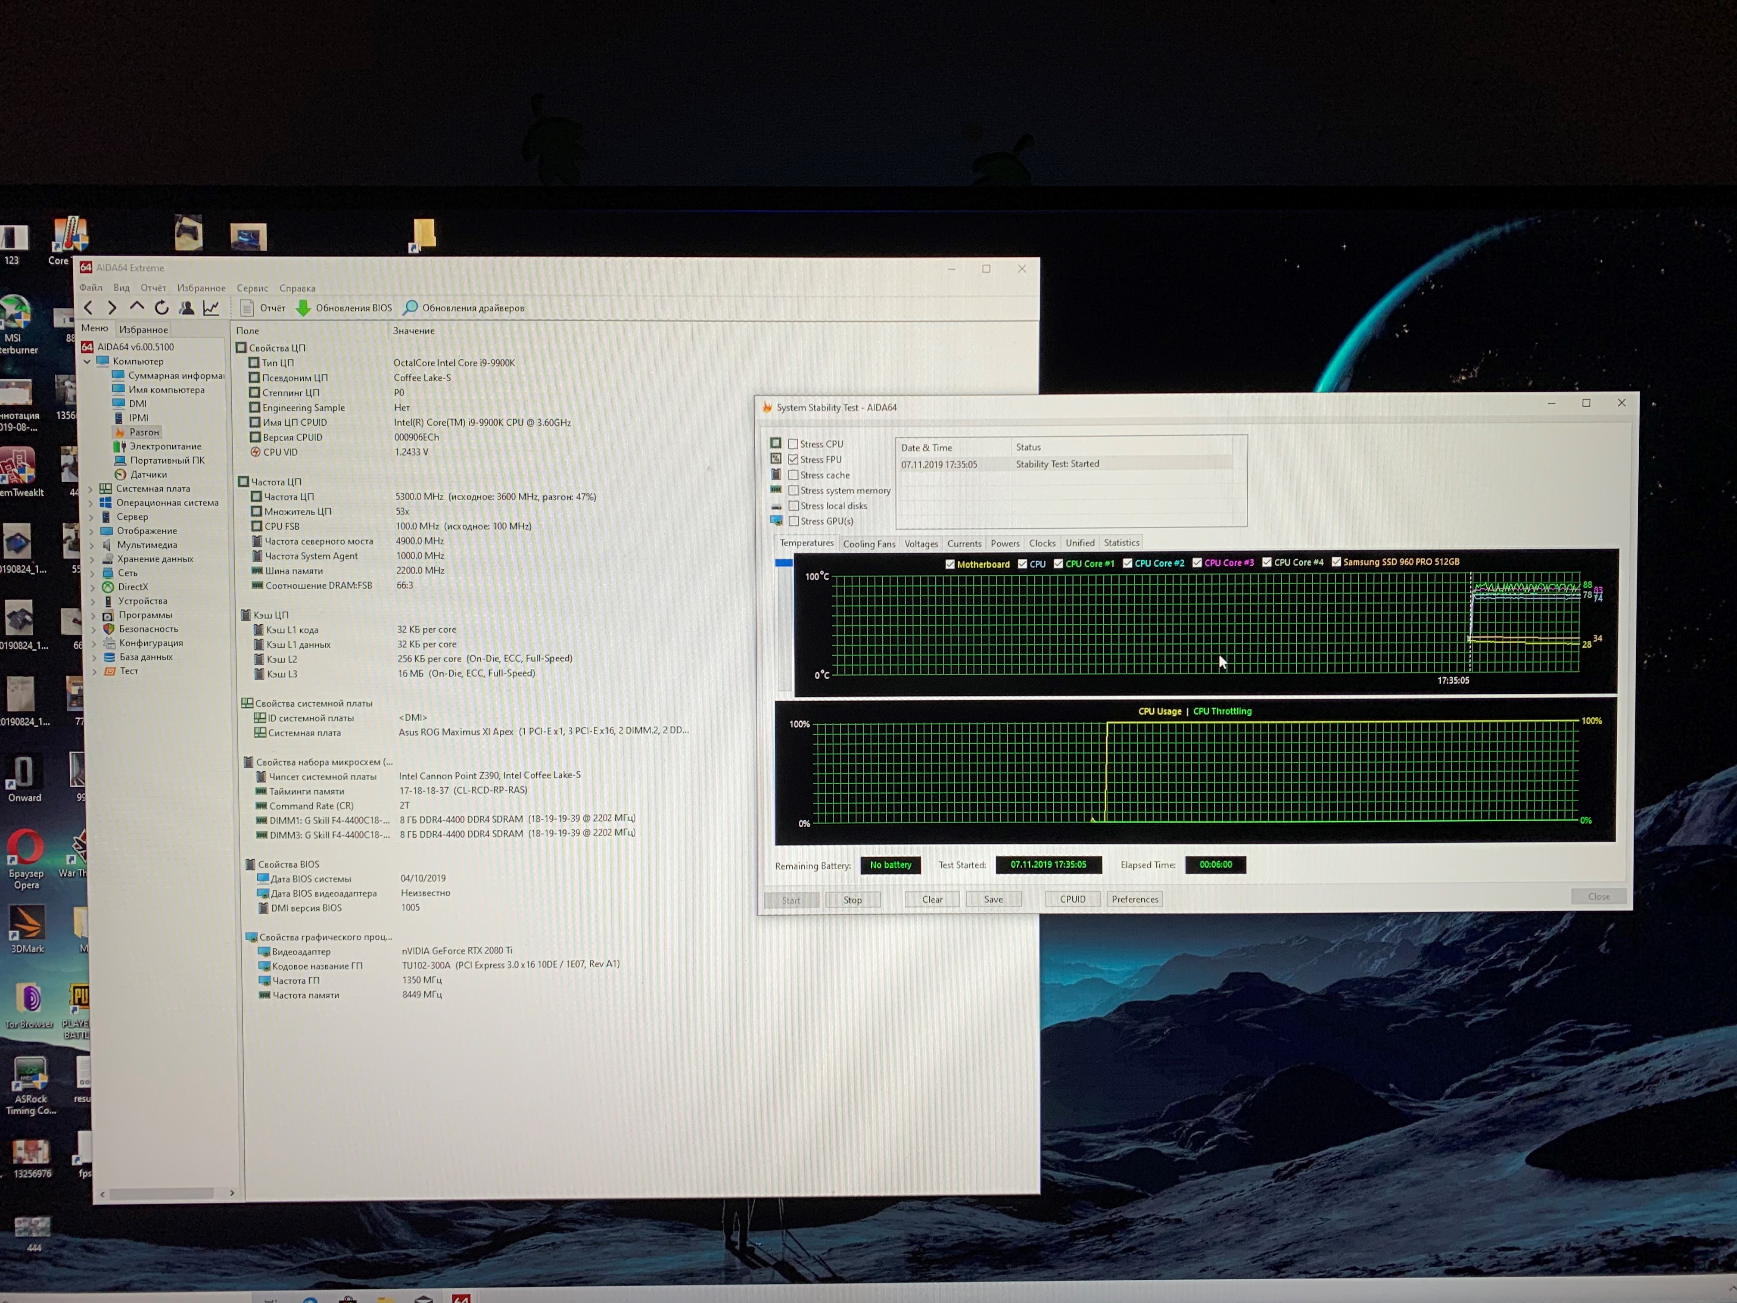Click the Up level arrow icon
Screen dimensions: 1737x1303
pyautogui.click(x=137, y=307)
